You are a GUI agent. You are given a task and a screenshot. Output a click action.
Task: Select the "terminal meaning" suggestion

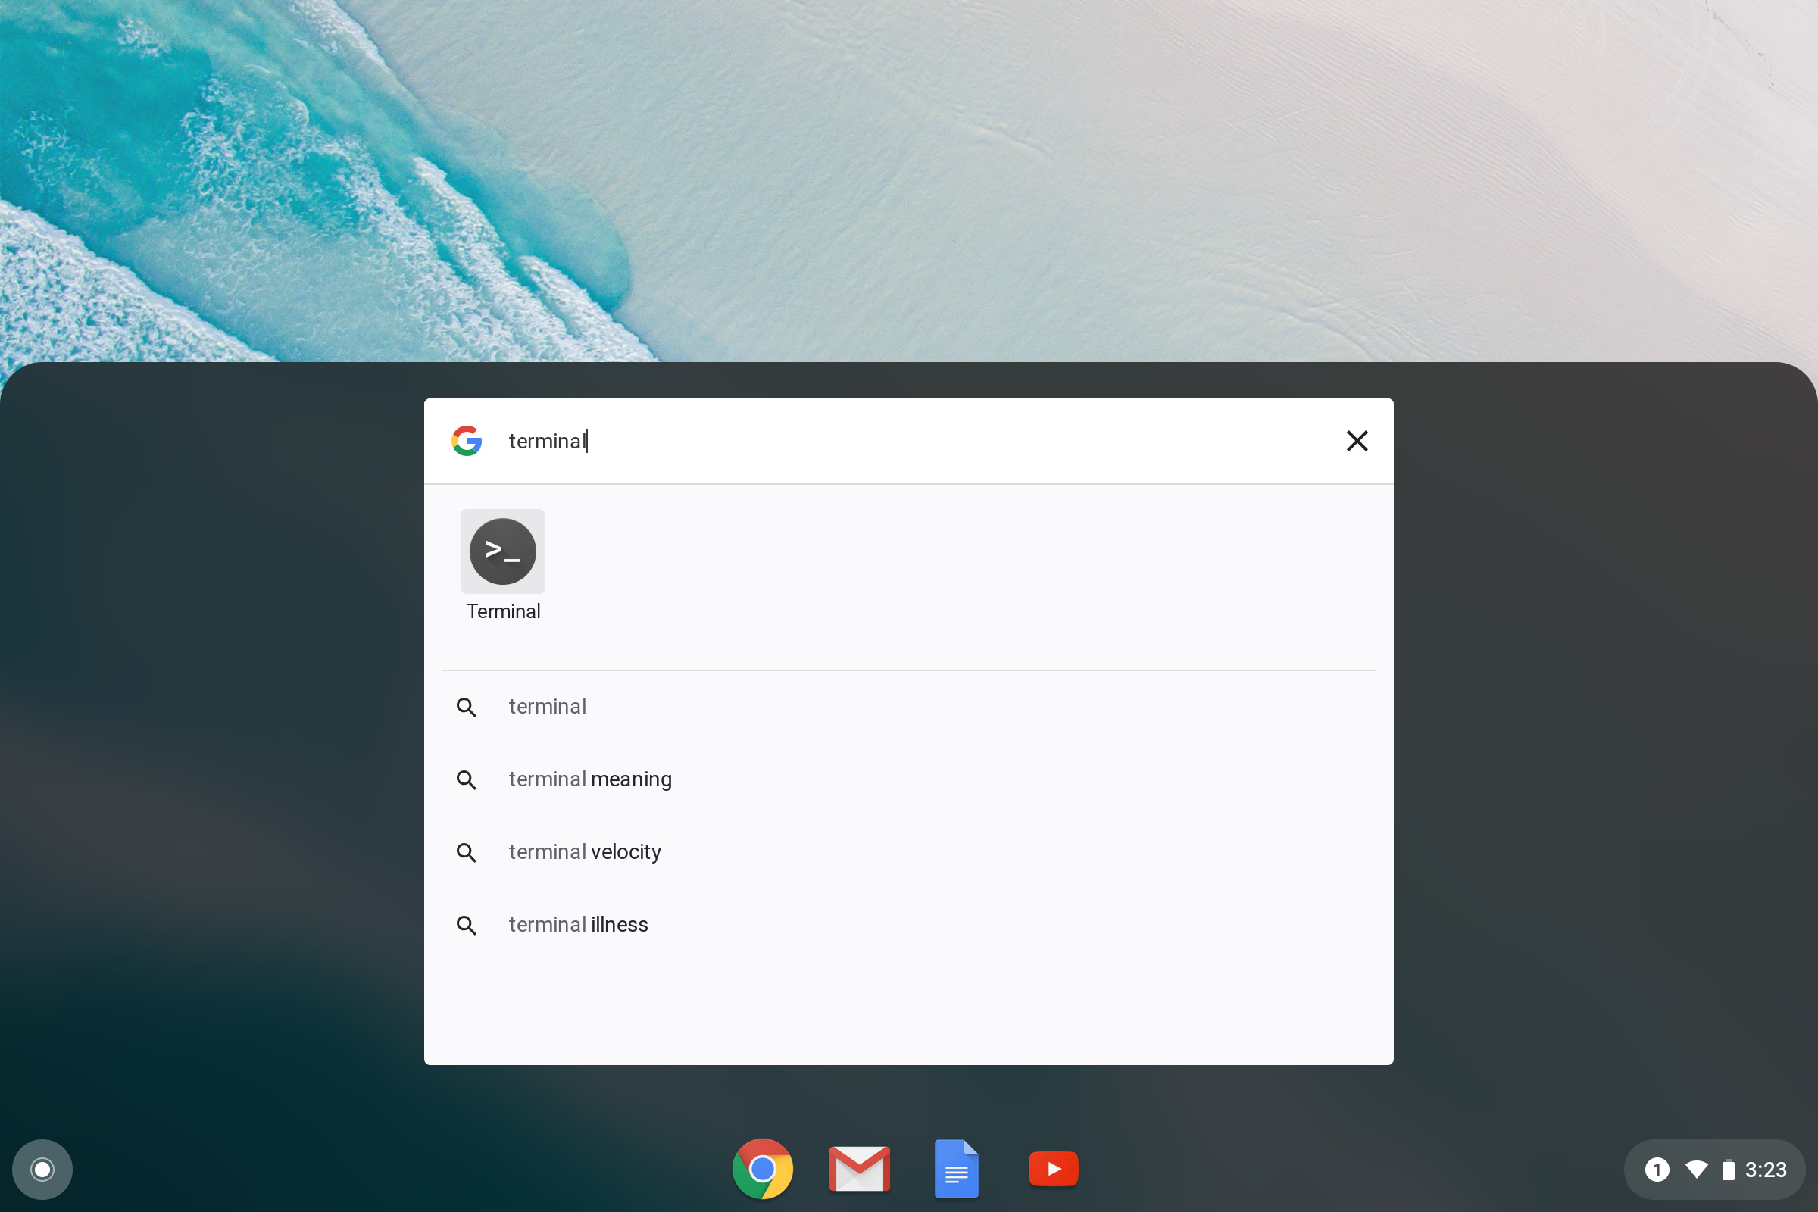[x=590, y=779]
